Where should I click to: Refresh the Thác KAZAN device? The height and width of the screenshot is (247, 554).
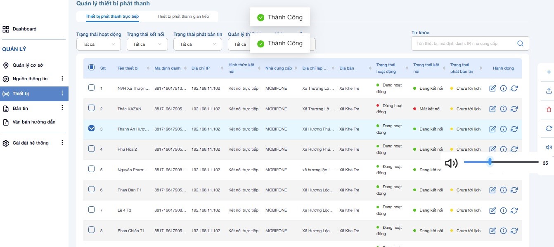[514, 109]
